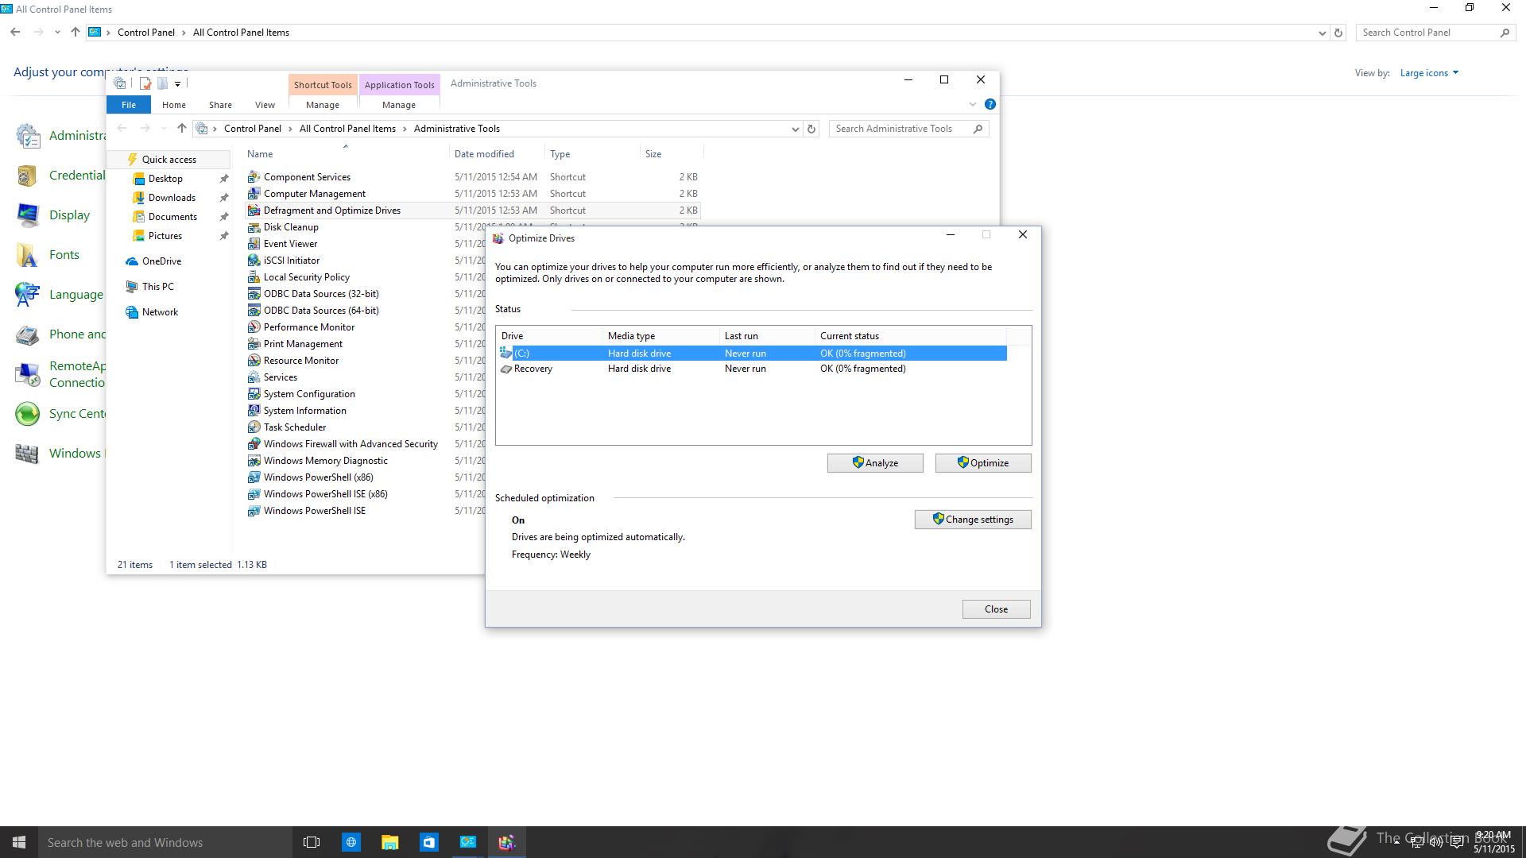Click the (C:) drive icon in Optimize Drives
The height and width of the screenshot is (858, 1526).
click(x=505, y=353)
